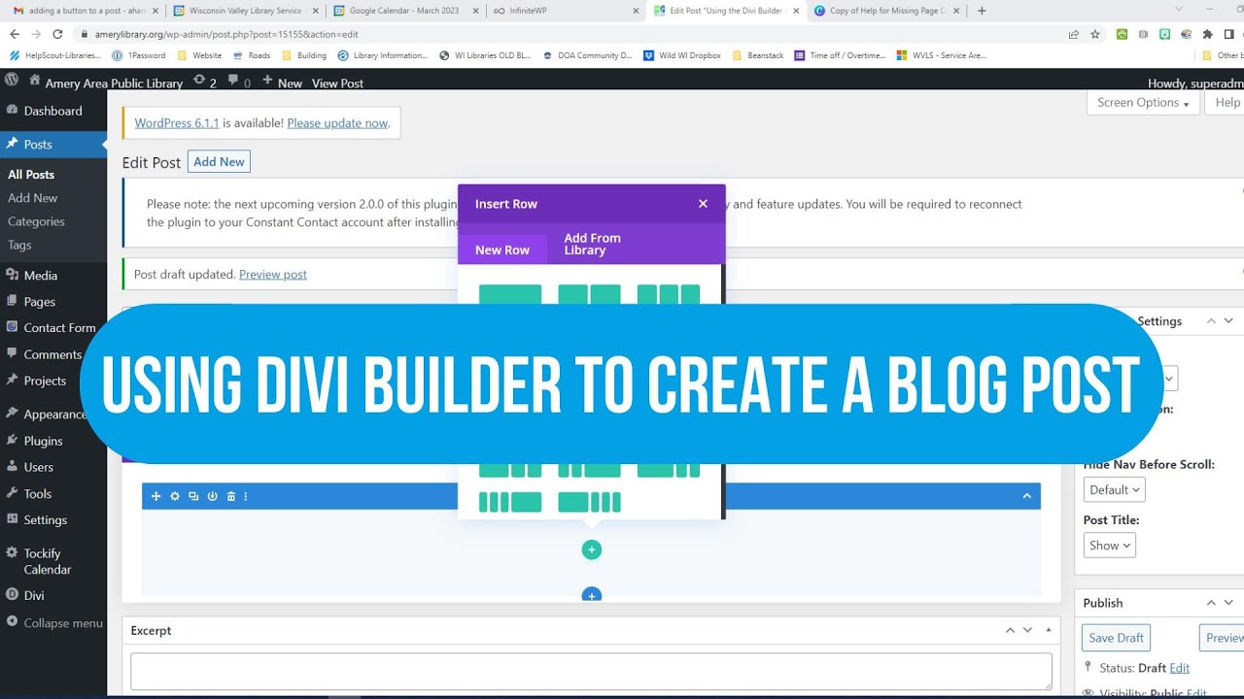Click the green add row plus button
This screenshot has height=699, width=1244.
[x=592, y=549]
